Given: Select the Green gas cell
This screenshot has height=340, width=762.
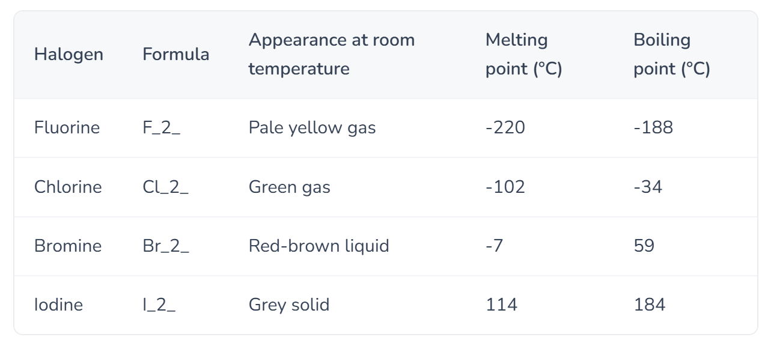Looking at the screenshot, I should pyautogui.click(x=290, y=187).
